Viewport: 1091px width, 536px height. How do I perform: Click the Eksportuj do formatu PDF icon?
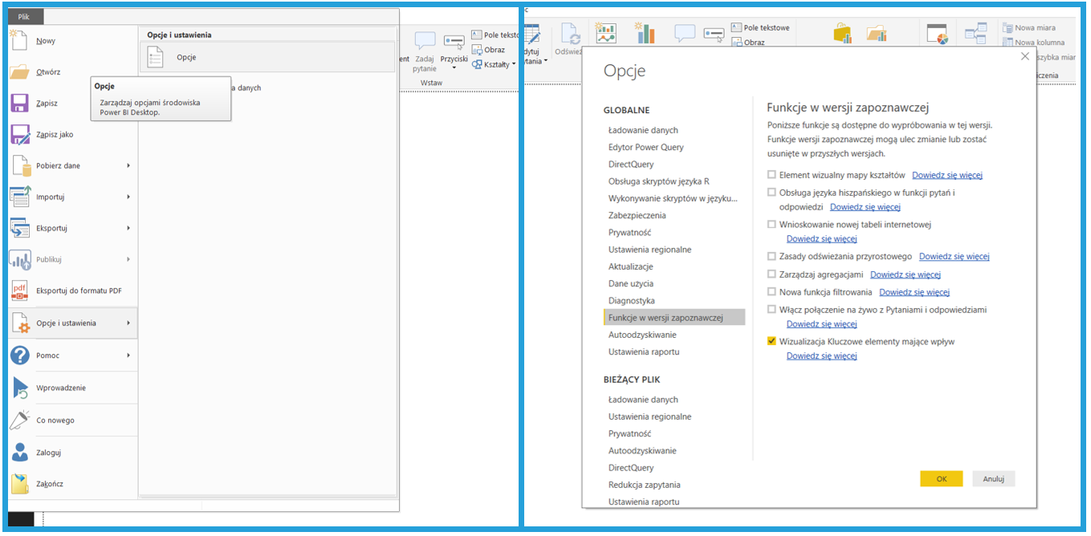point(21,291)
